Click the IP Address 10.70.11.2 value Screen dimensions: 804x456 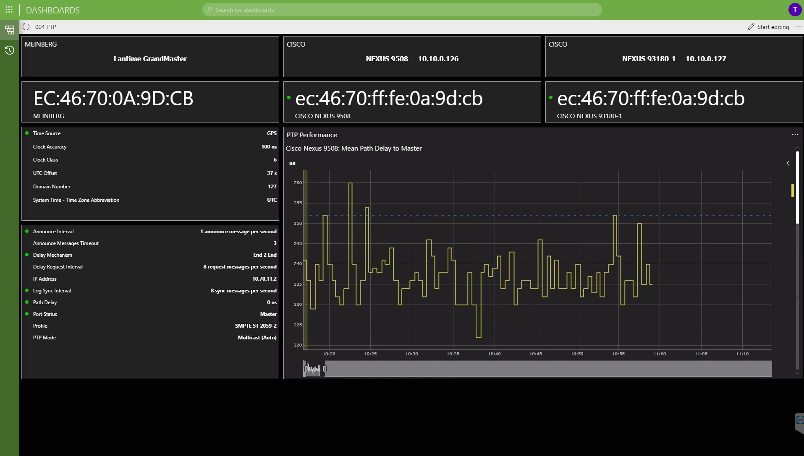264,279
